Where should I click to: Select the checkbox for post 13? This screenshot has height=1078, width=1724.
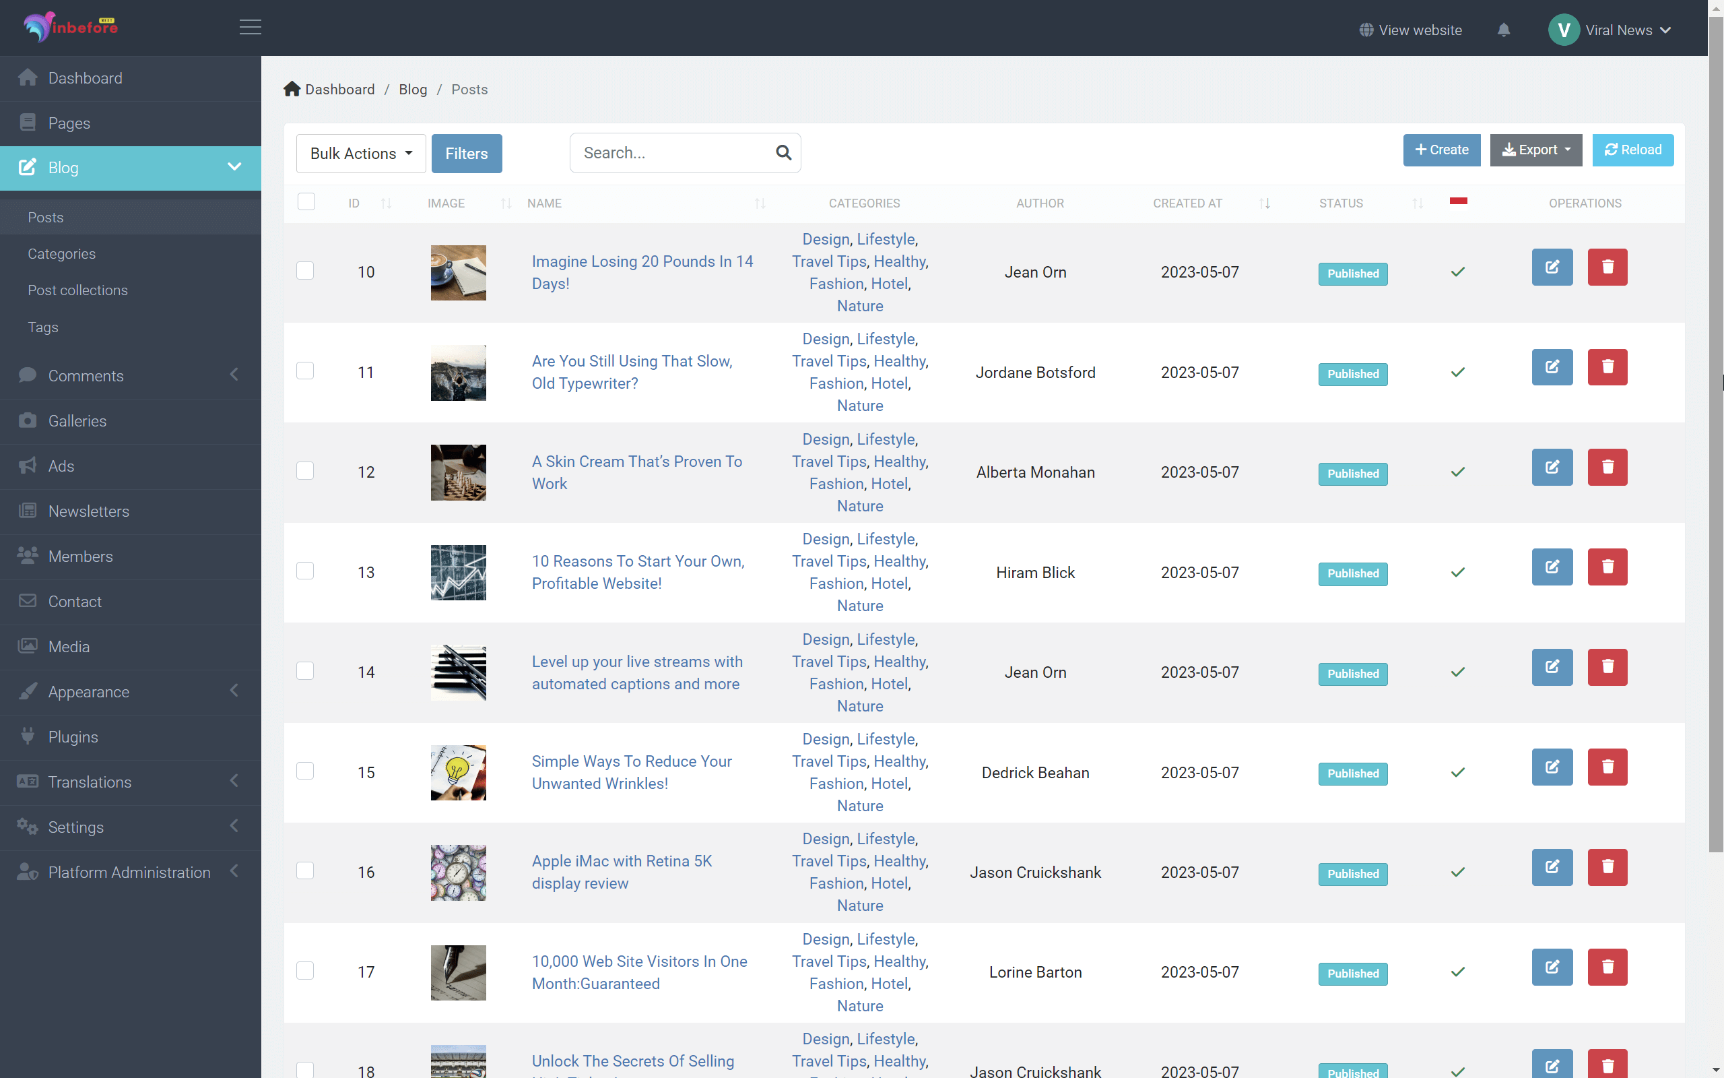coord(305,571)
